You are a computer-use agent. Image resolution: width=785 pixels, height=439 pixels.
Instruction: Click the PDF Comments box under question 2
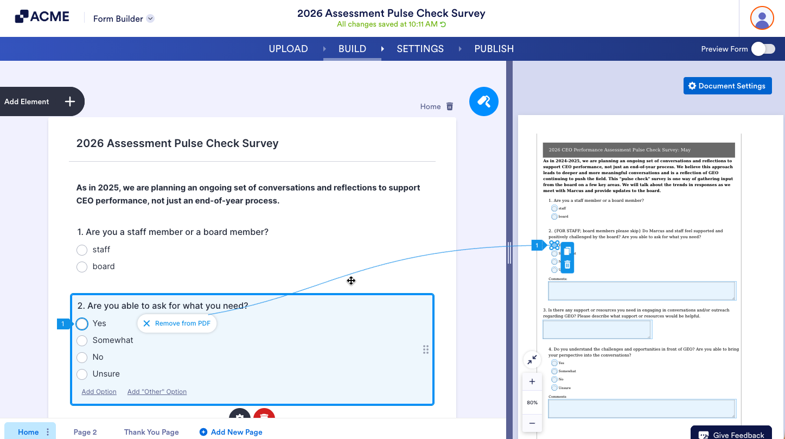coord(642,291)
